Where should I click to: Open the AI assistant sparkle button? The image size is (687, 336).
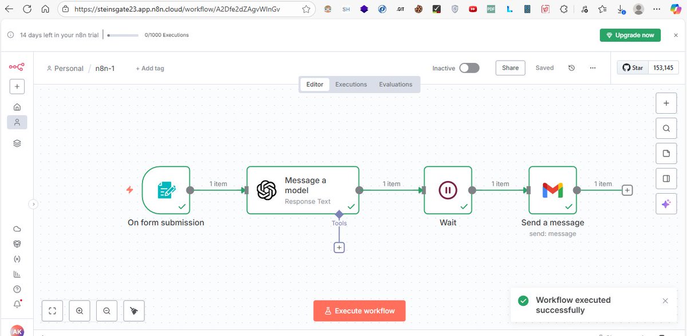coord(666,203)
